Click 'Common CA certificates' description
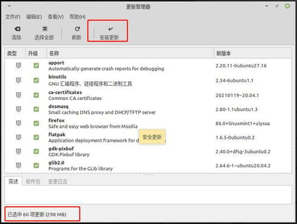 (75, 98)
